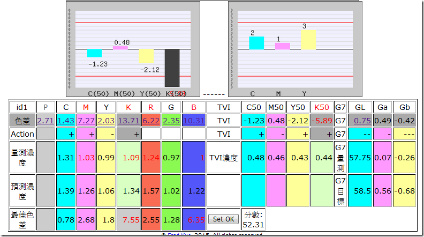Select the 1.02 green predicted density cell
The height and width of the screenshot is (237, 424).
click(171, 191)
